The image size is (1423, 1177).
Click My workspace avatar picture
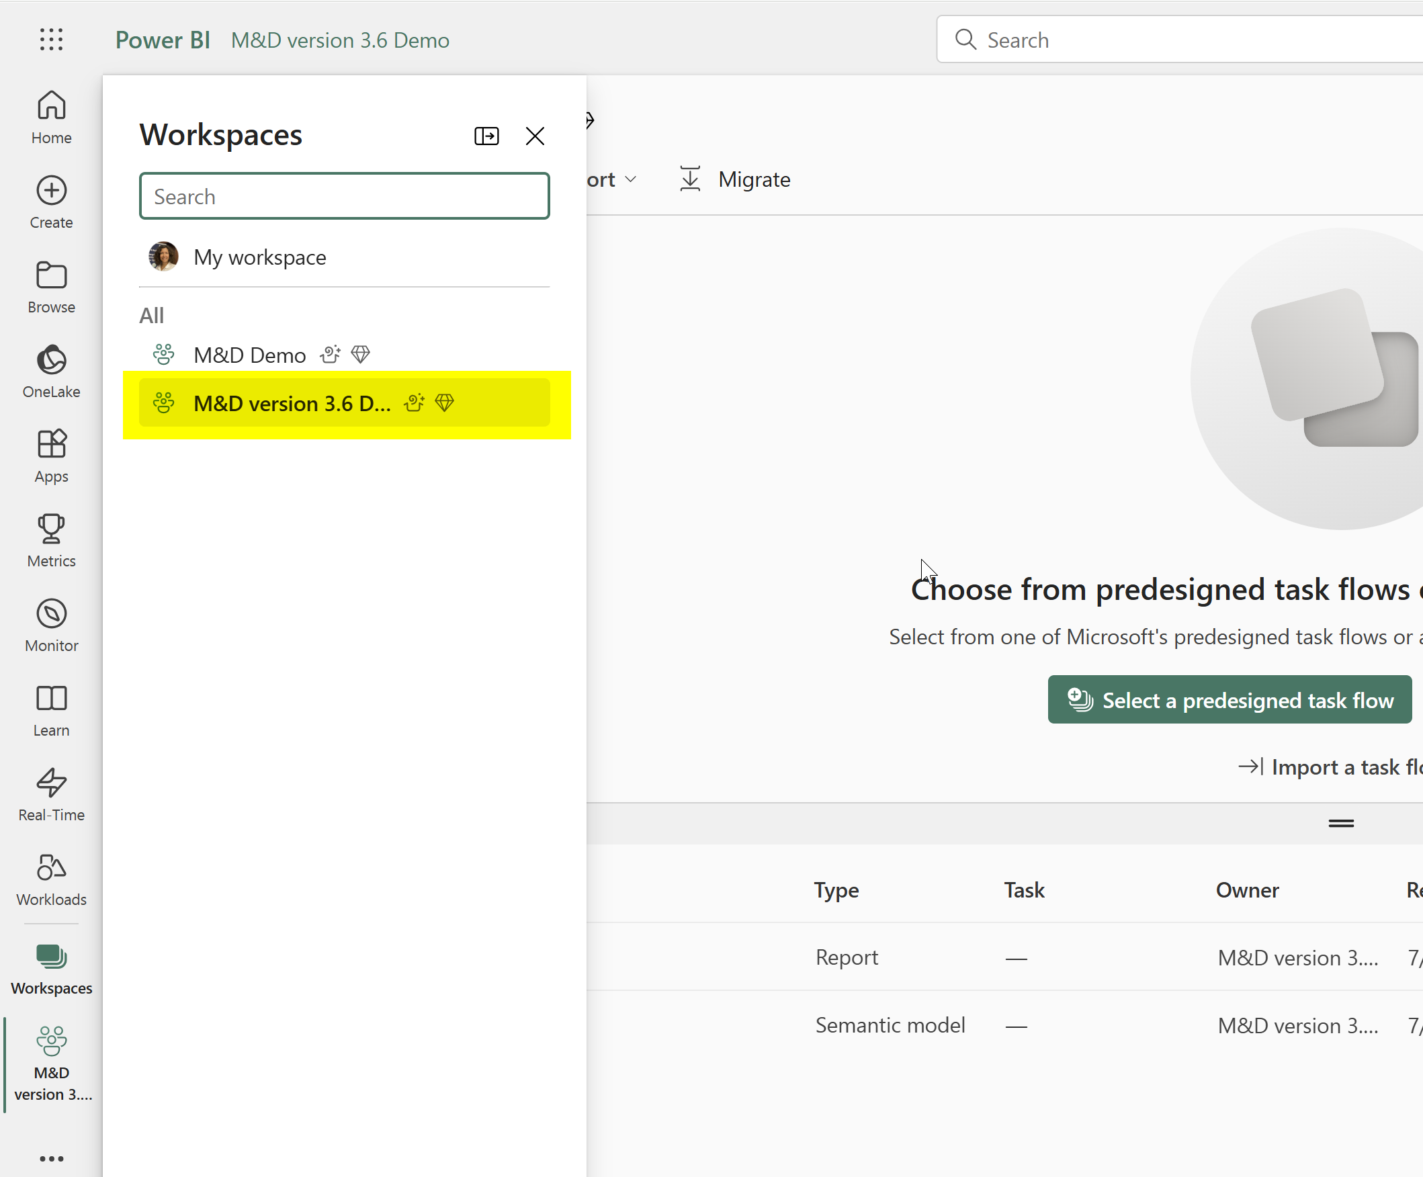[163, 257]
